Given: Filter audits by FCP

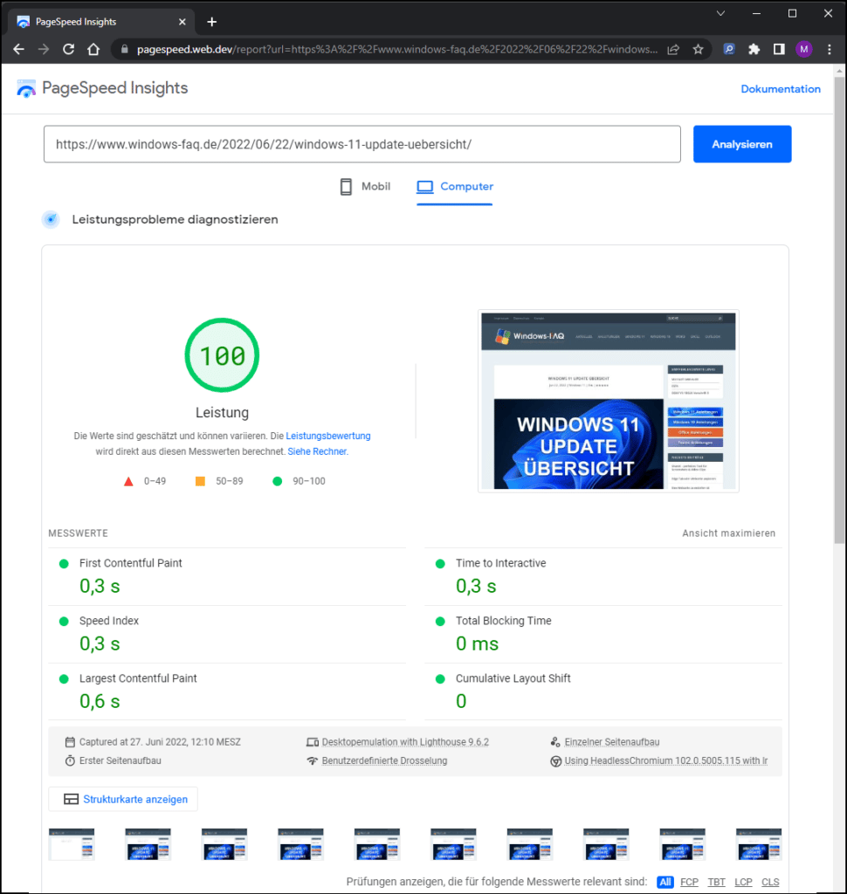Looking at the screenshot, I should [689, 882].
